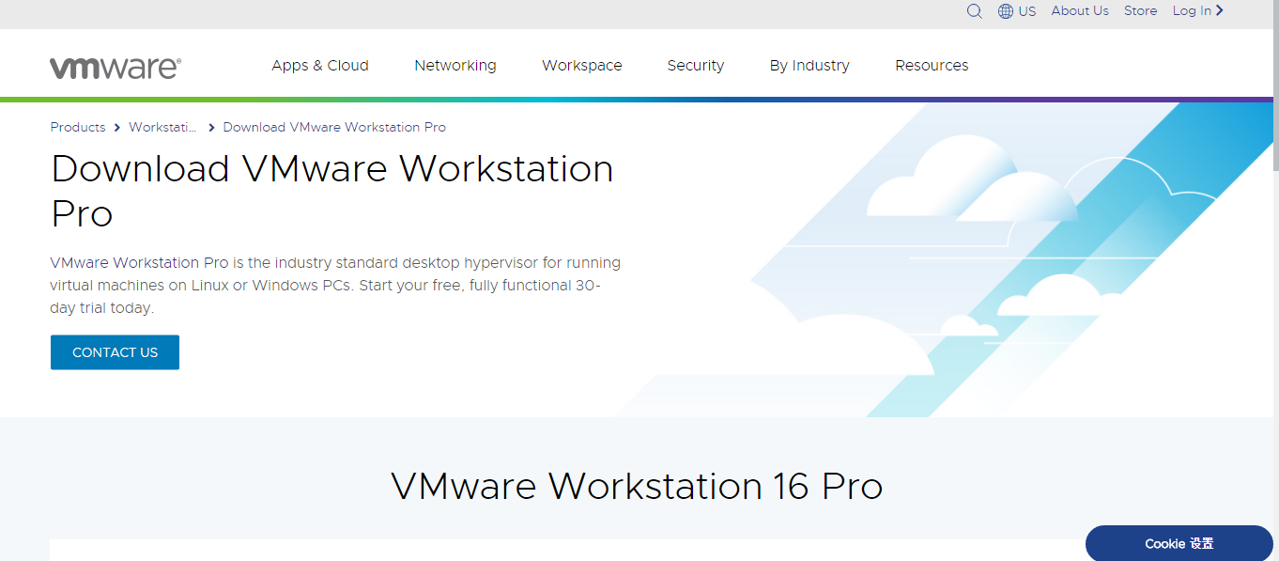The height and width of the screenshot is (561, 1279).
Task: Open the Cookie 设置 button
Action: pos(1179,543)
